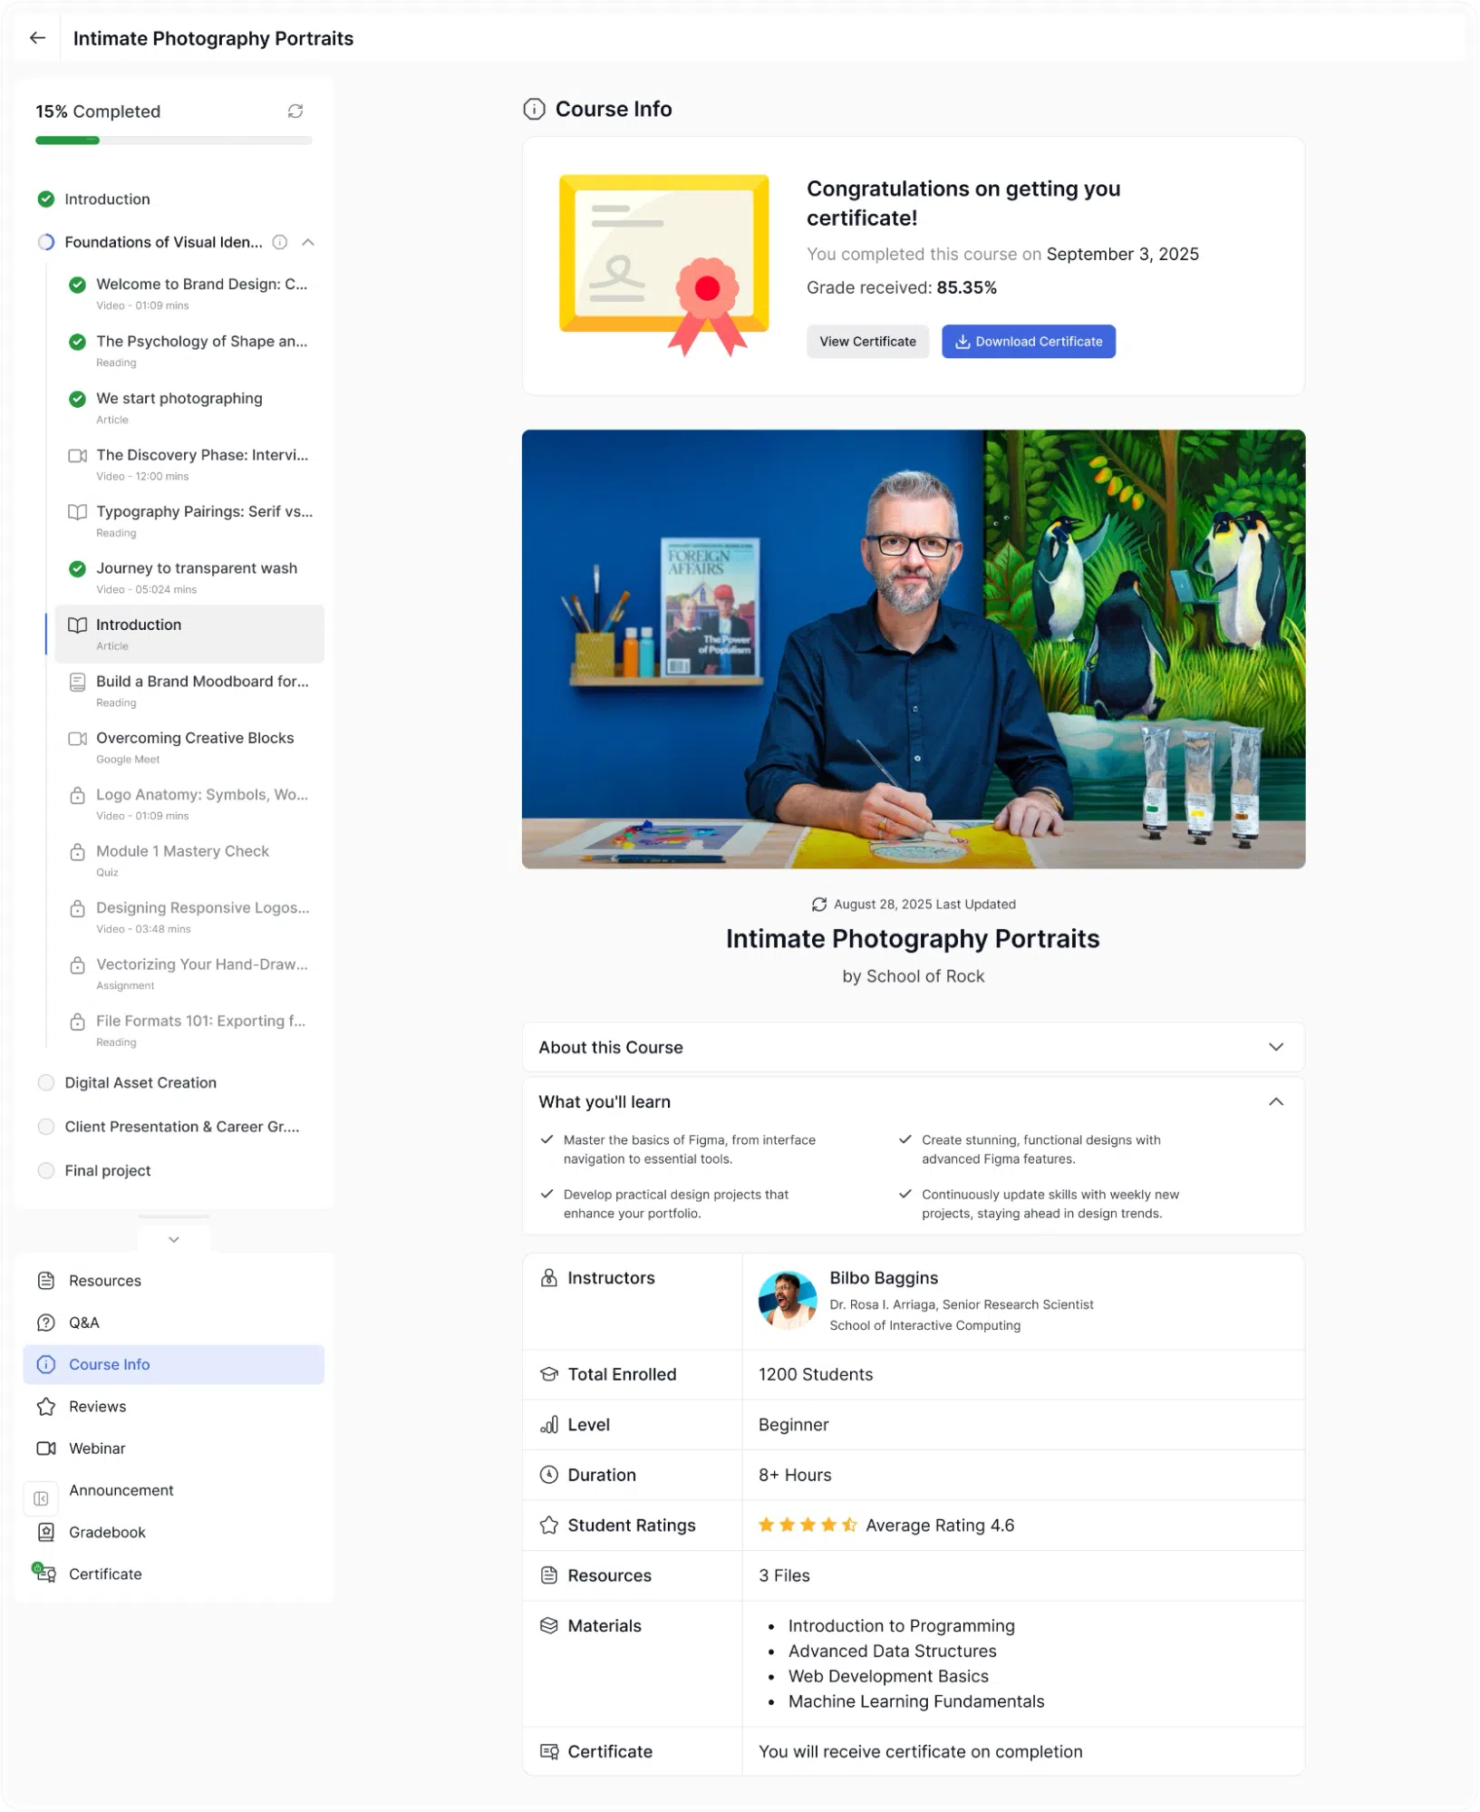Click lock icon on Vectorizing Your Hand-Drawn assignment
This screenshot has width=1480, height=1812.
[x=78, y=965]
